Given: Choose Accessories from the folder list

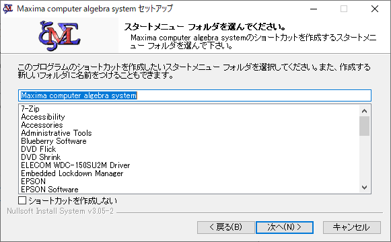Looking at the screenshot, I should 42,125.
